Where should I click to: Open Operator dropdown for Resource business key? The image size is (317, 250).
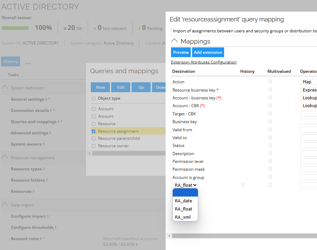309,90
